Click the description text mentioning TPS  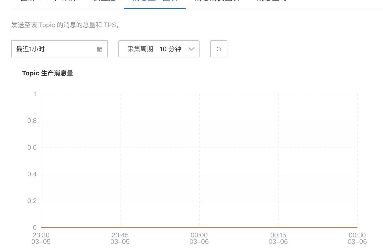(66, 25)
